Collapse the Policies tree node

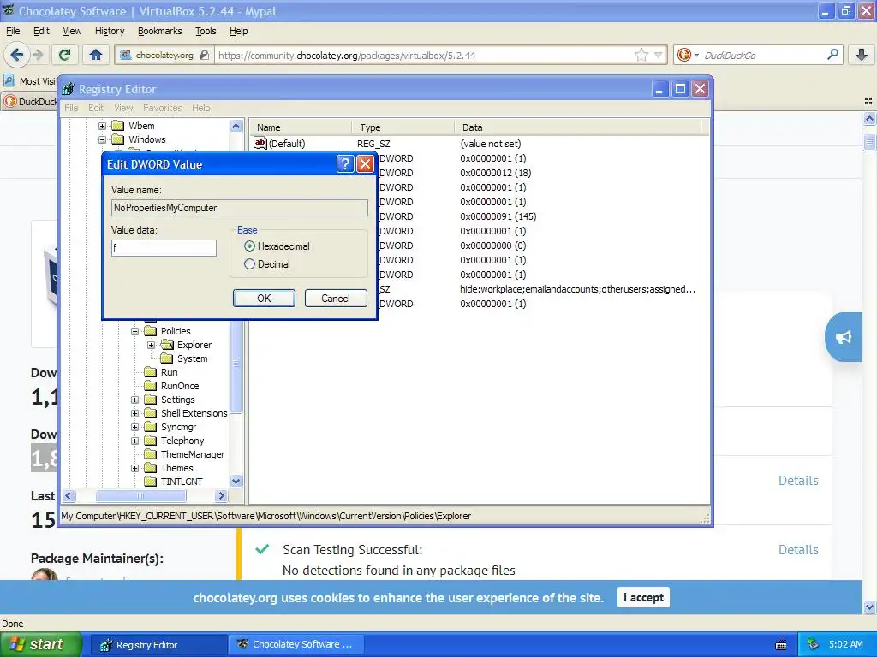(134, 331)
